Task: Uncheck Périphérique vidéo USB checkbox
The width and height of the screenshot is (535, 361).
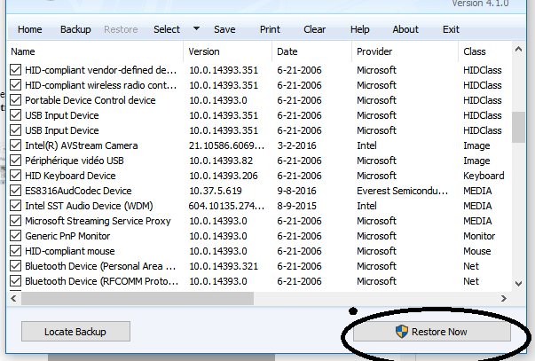Action: (15, 161)
